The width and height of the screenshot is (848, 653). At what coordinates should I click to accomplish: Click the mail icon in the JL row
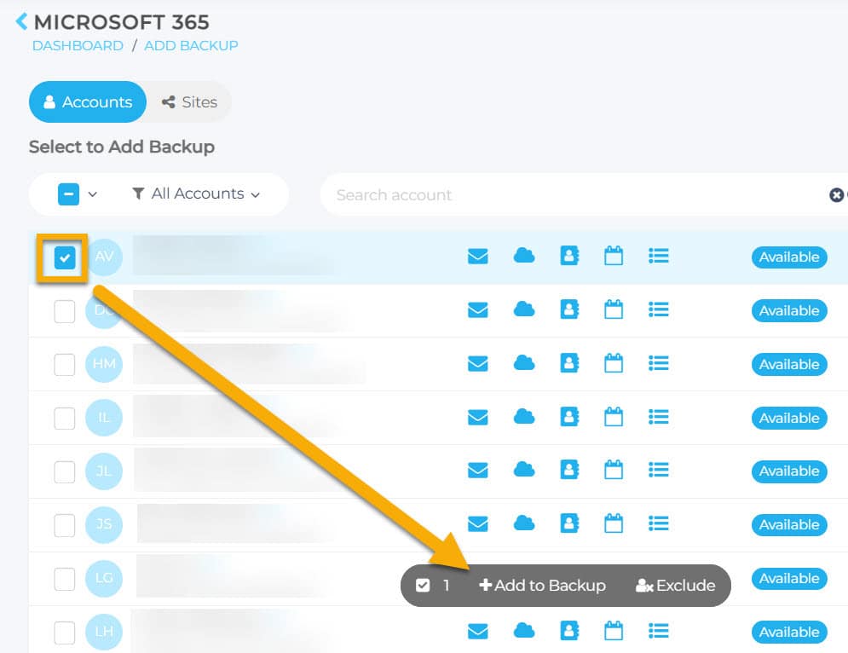477,470
